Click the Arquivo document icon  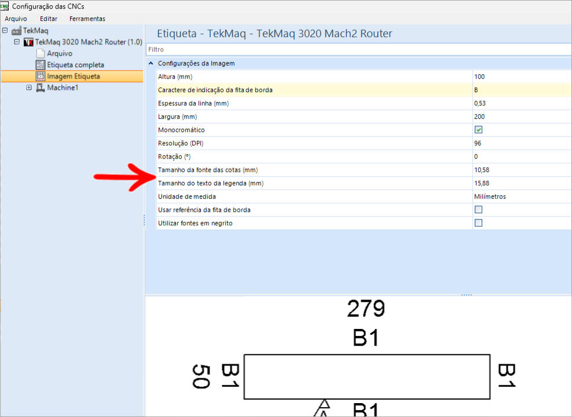(x=40, y=53)
